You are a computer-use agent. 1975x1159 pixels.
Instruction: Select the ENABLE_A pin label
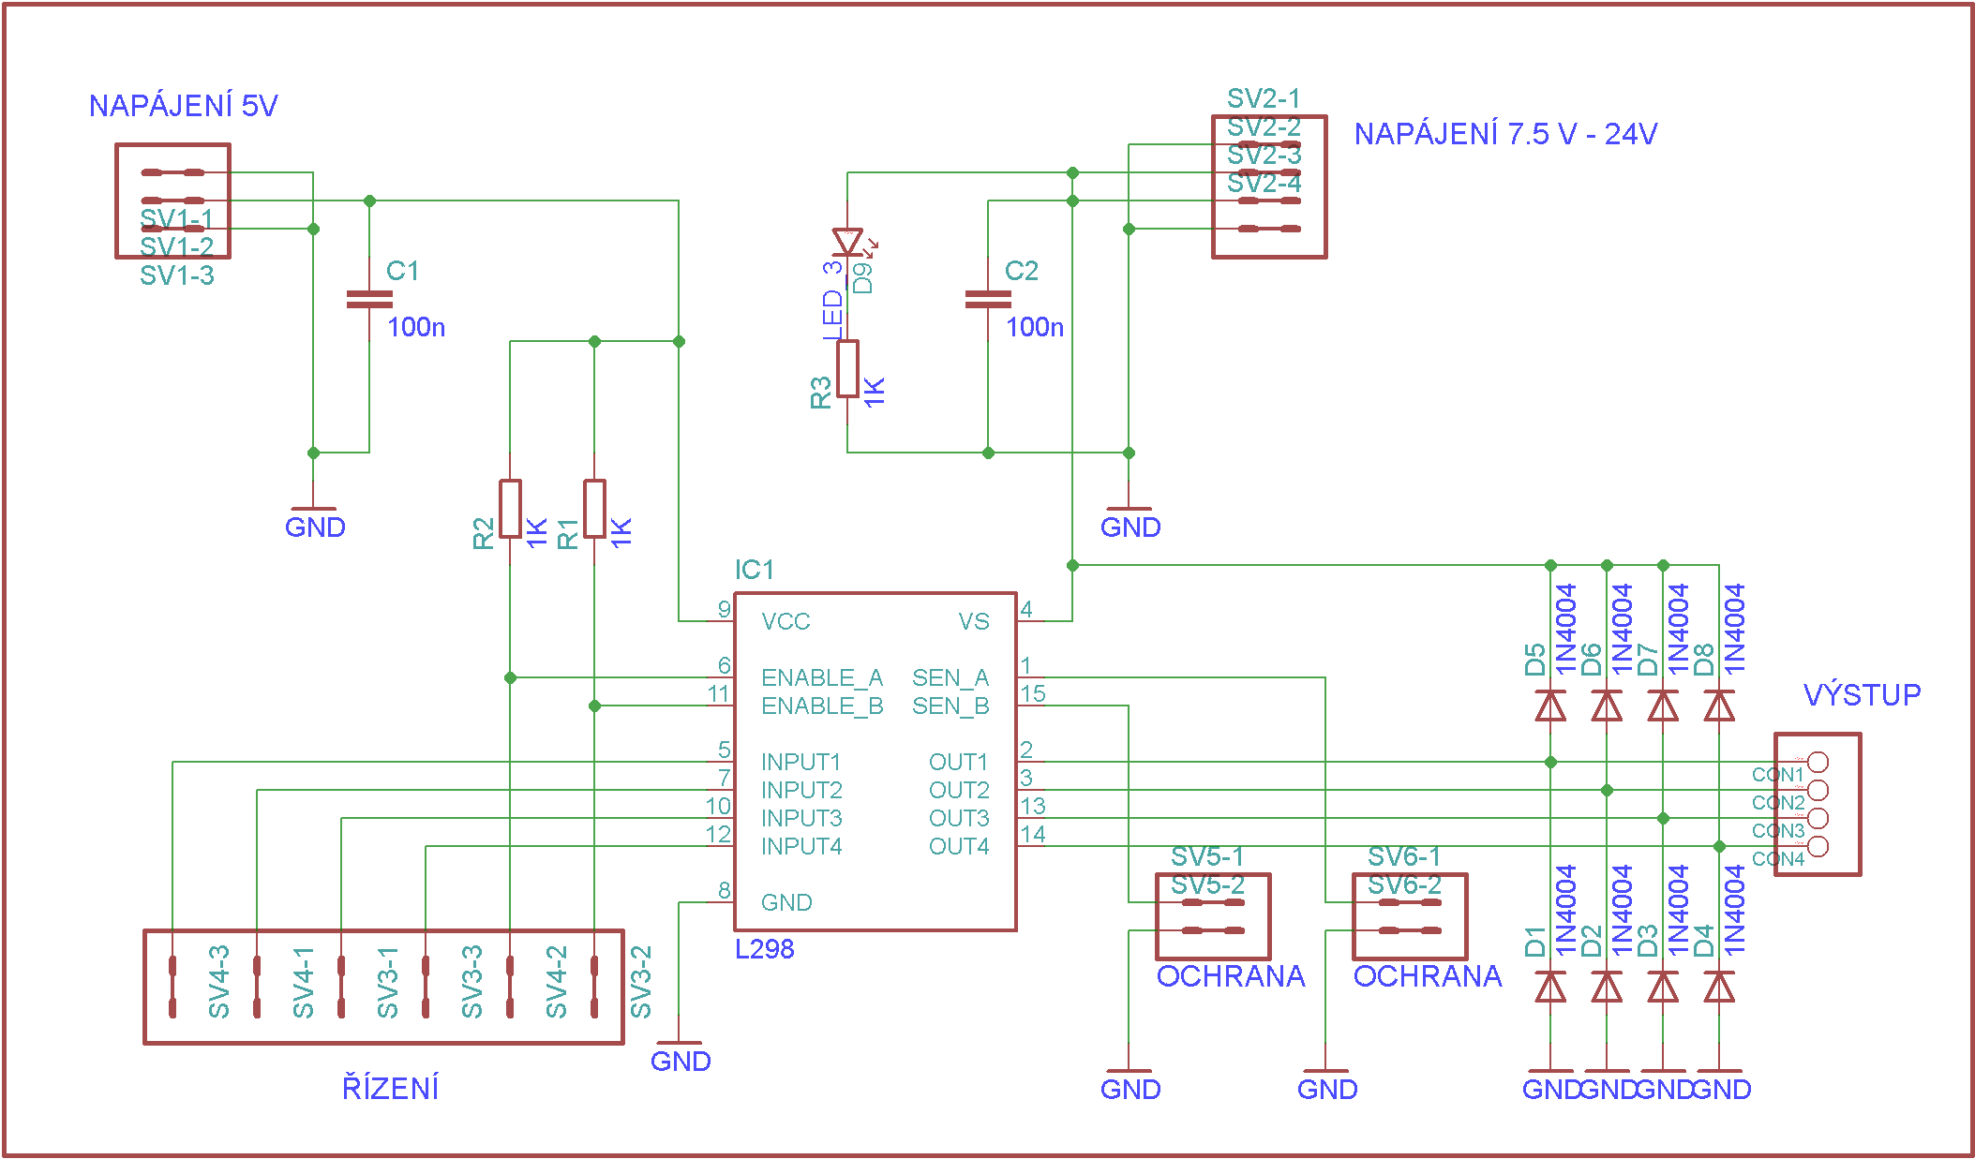pyautogui.click(x=821, y=677)
